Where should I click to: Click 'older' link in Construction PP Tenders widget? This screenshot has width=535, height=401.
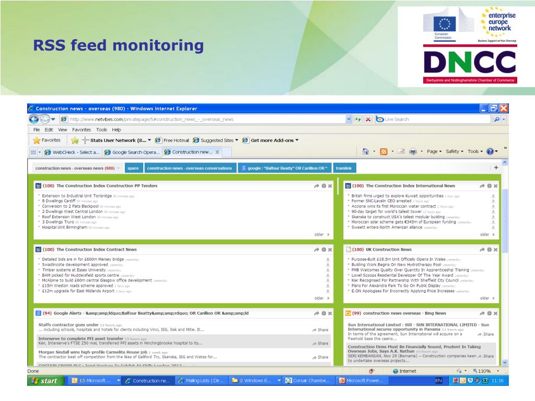click(322, 234)
